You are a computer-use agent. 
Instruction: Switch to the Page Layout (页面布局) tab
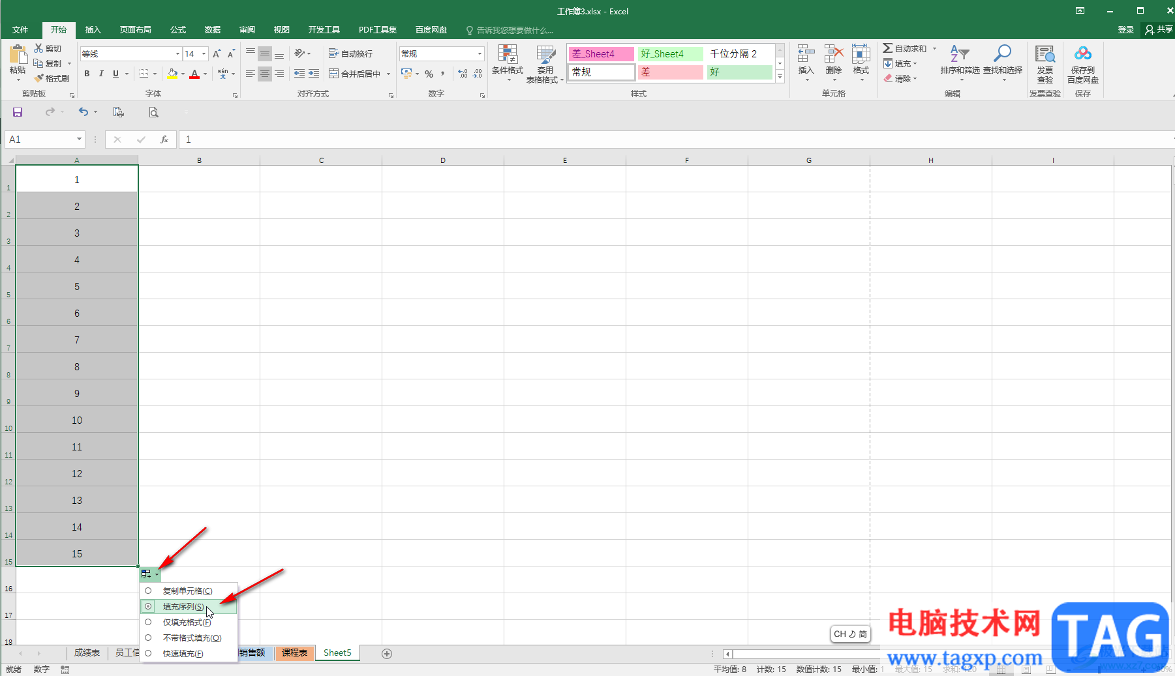pyautogui.click(x=136, y=30)
